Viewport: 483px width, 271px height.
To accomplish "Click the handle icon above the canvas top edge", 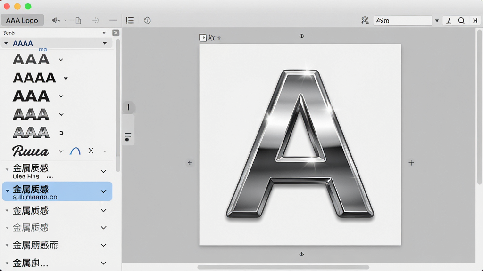I will point(301,36).
